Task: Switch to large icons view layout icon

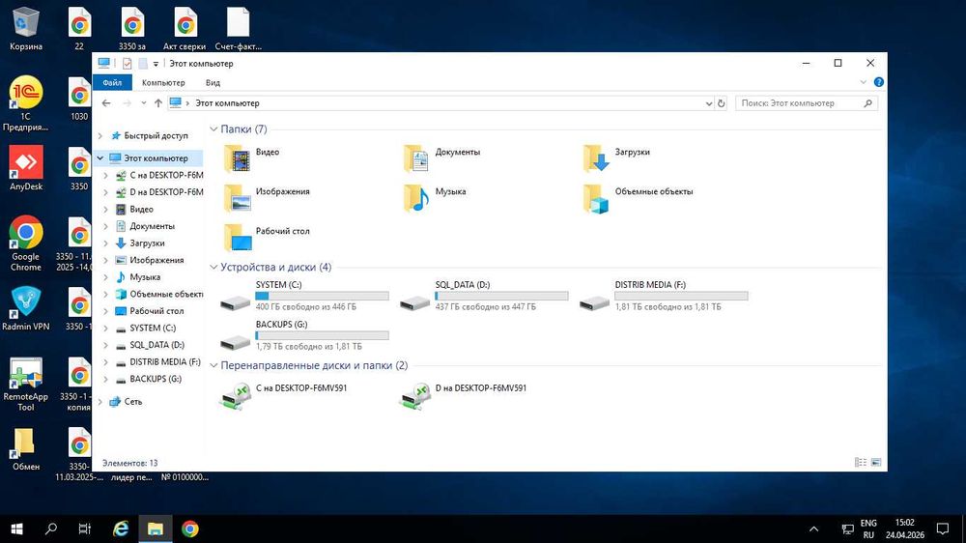Action: coord(875,462)
